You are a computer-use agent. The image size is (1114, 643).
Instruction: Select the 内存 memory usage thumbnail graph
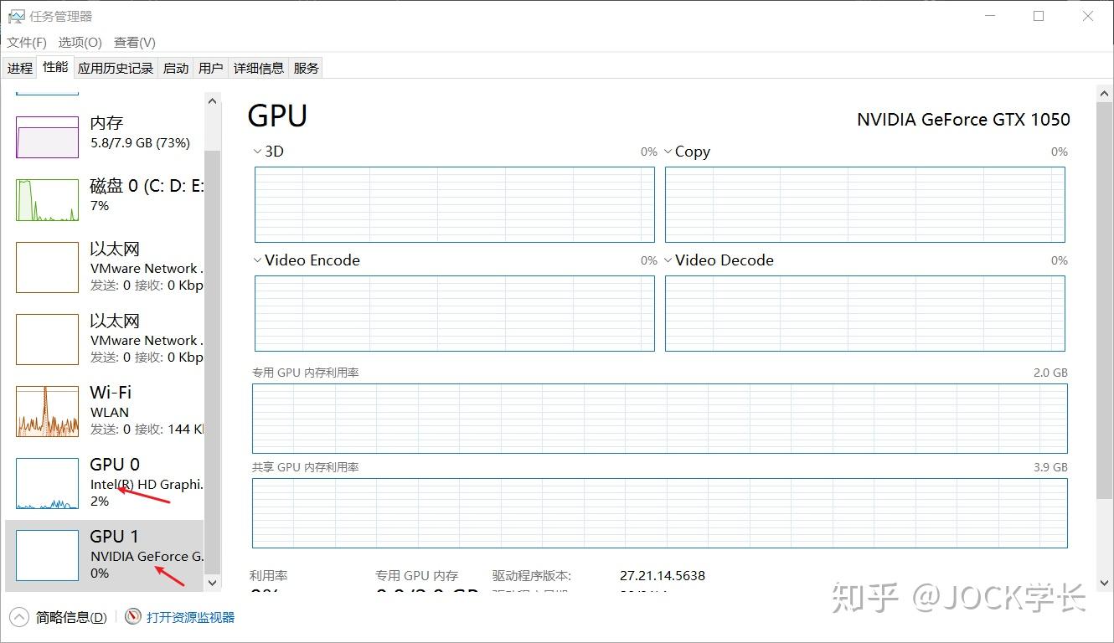tap(47, 136)
